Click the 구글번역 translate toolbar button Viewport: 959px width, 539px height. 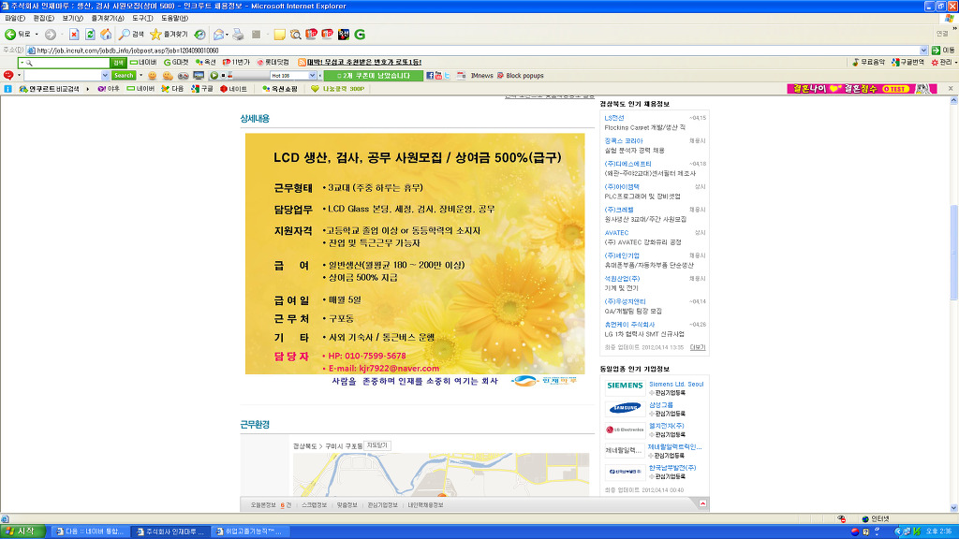tap(907, 63)
